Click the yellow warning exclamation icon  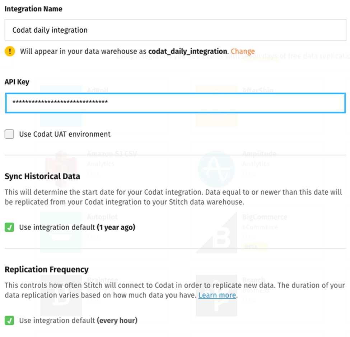(9, 51)
